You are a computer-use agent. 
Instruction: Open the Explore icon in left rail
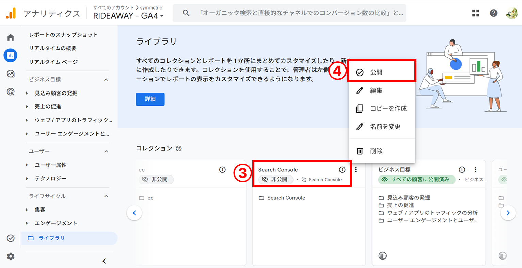(11, 73)
